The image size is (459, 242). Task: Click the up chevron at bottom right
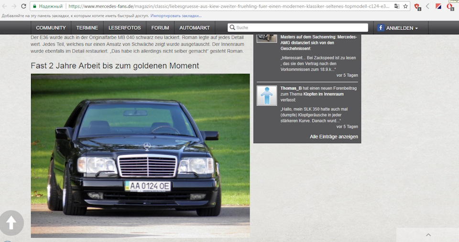point(428,235)
